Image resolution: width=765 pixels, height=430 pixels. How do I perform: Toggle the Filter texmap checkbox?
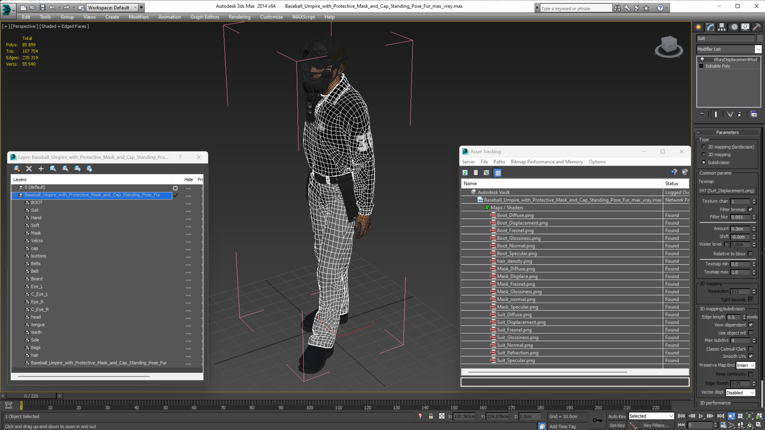(751, 209)
